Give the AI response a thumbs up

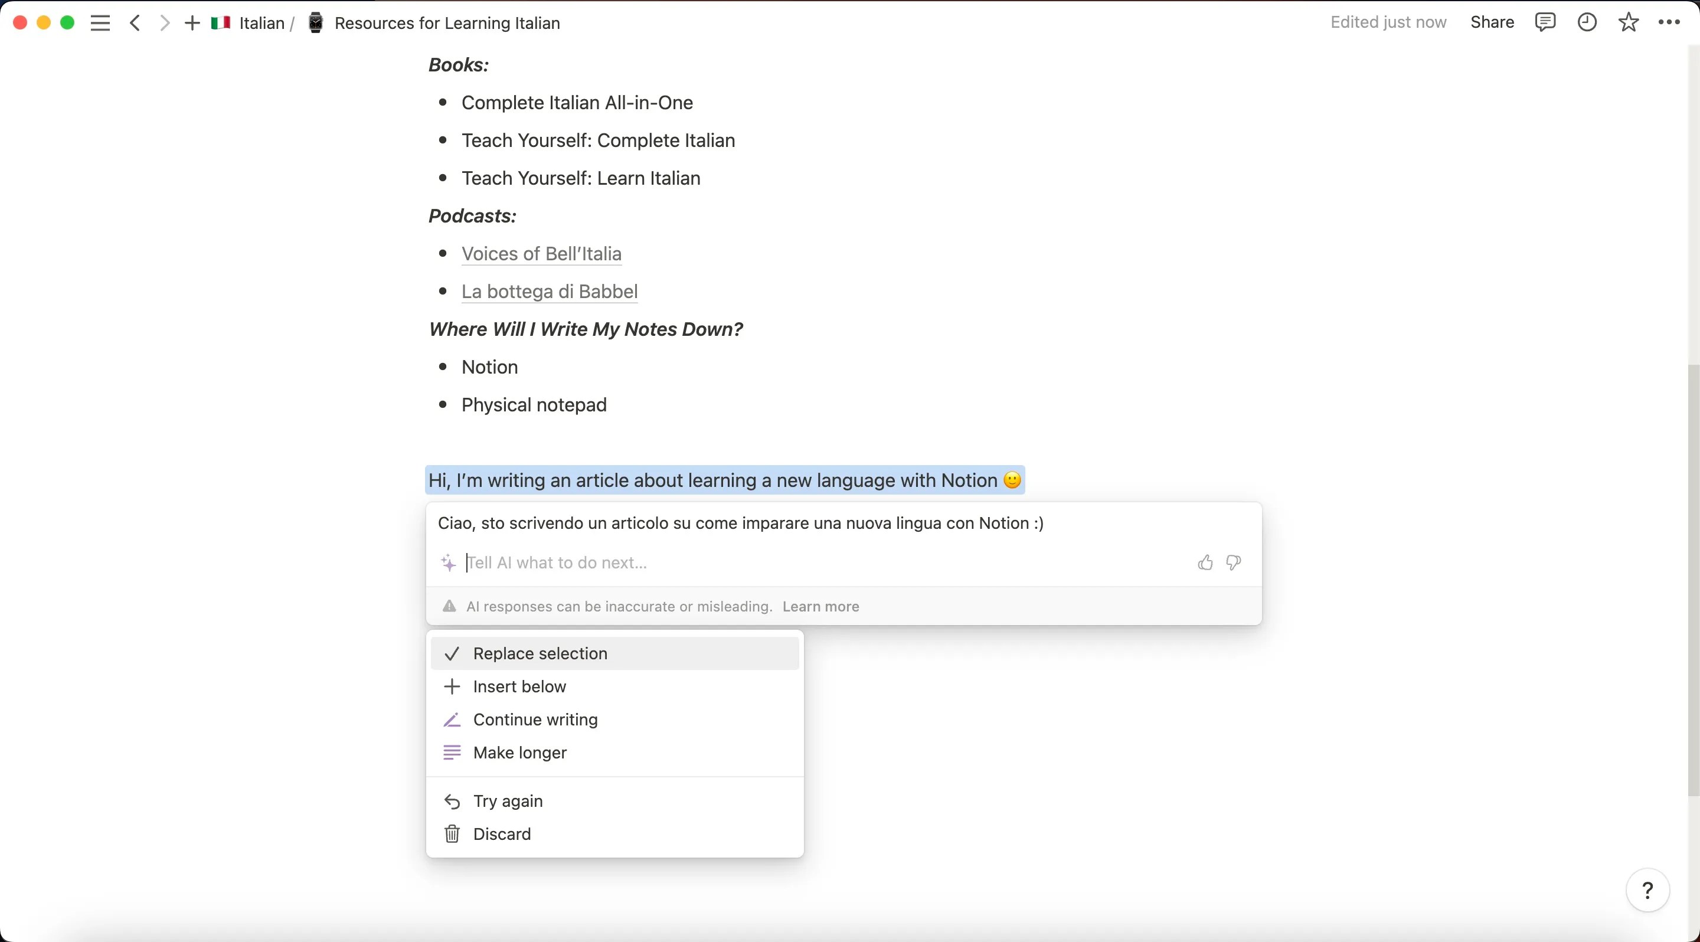click(1204, 562)
